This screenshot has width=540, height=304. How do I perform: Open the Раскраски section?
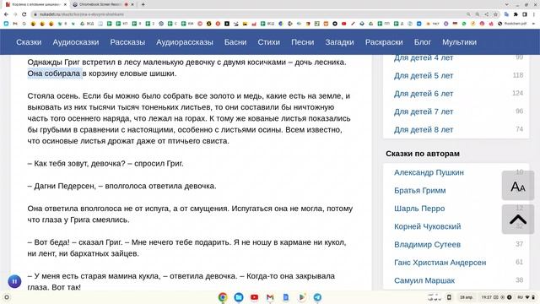(384, 42)
